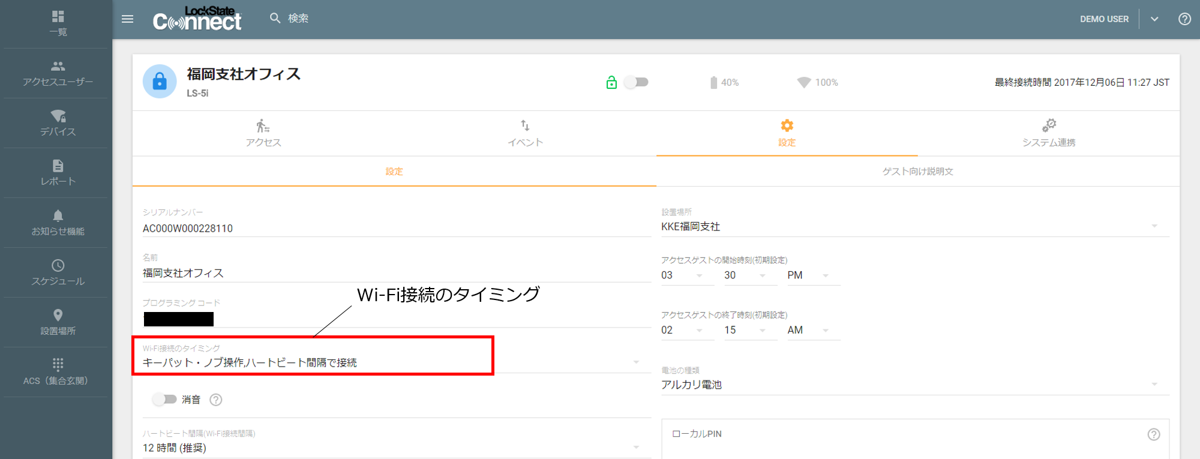Toggle the lock/unlock switch
This screenshot has height=459, width=1200.
(x=636, y=82)
